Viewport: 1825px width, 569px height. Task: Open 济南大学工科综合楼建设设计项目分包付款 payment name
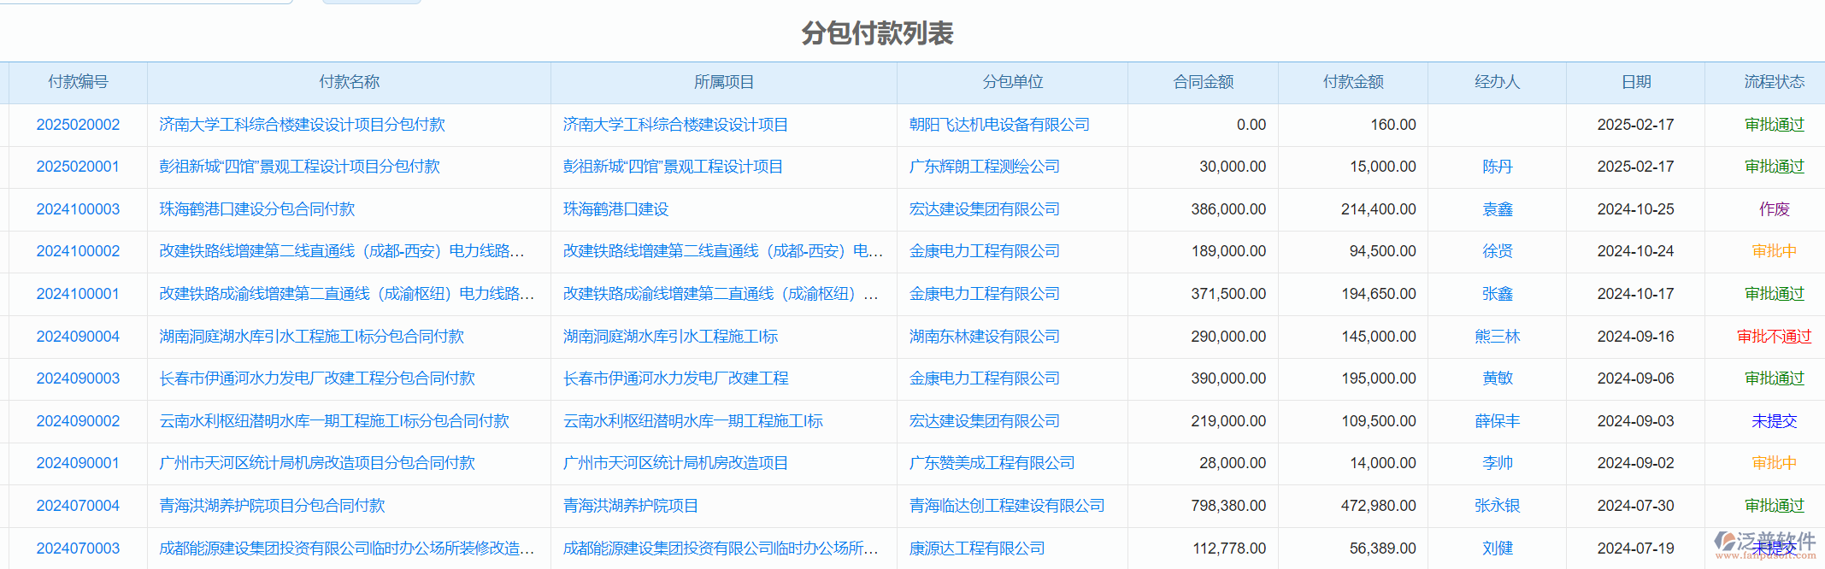point(303,125)
